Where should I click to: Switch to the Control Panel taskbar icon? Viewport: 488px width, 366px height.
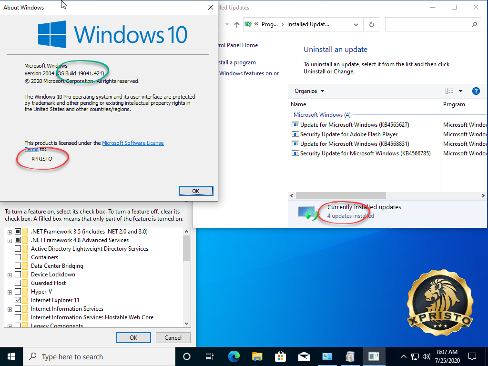[327, 356]
